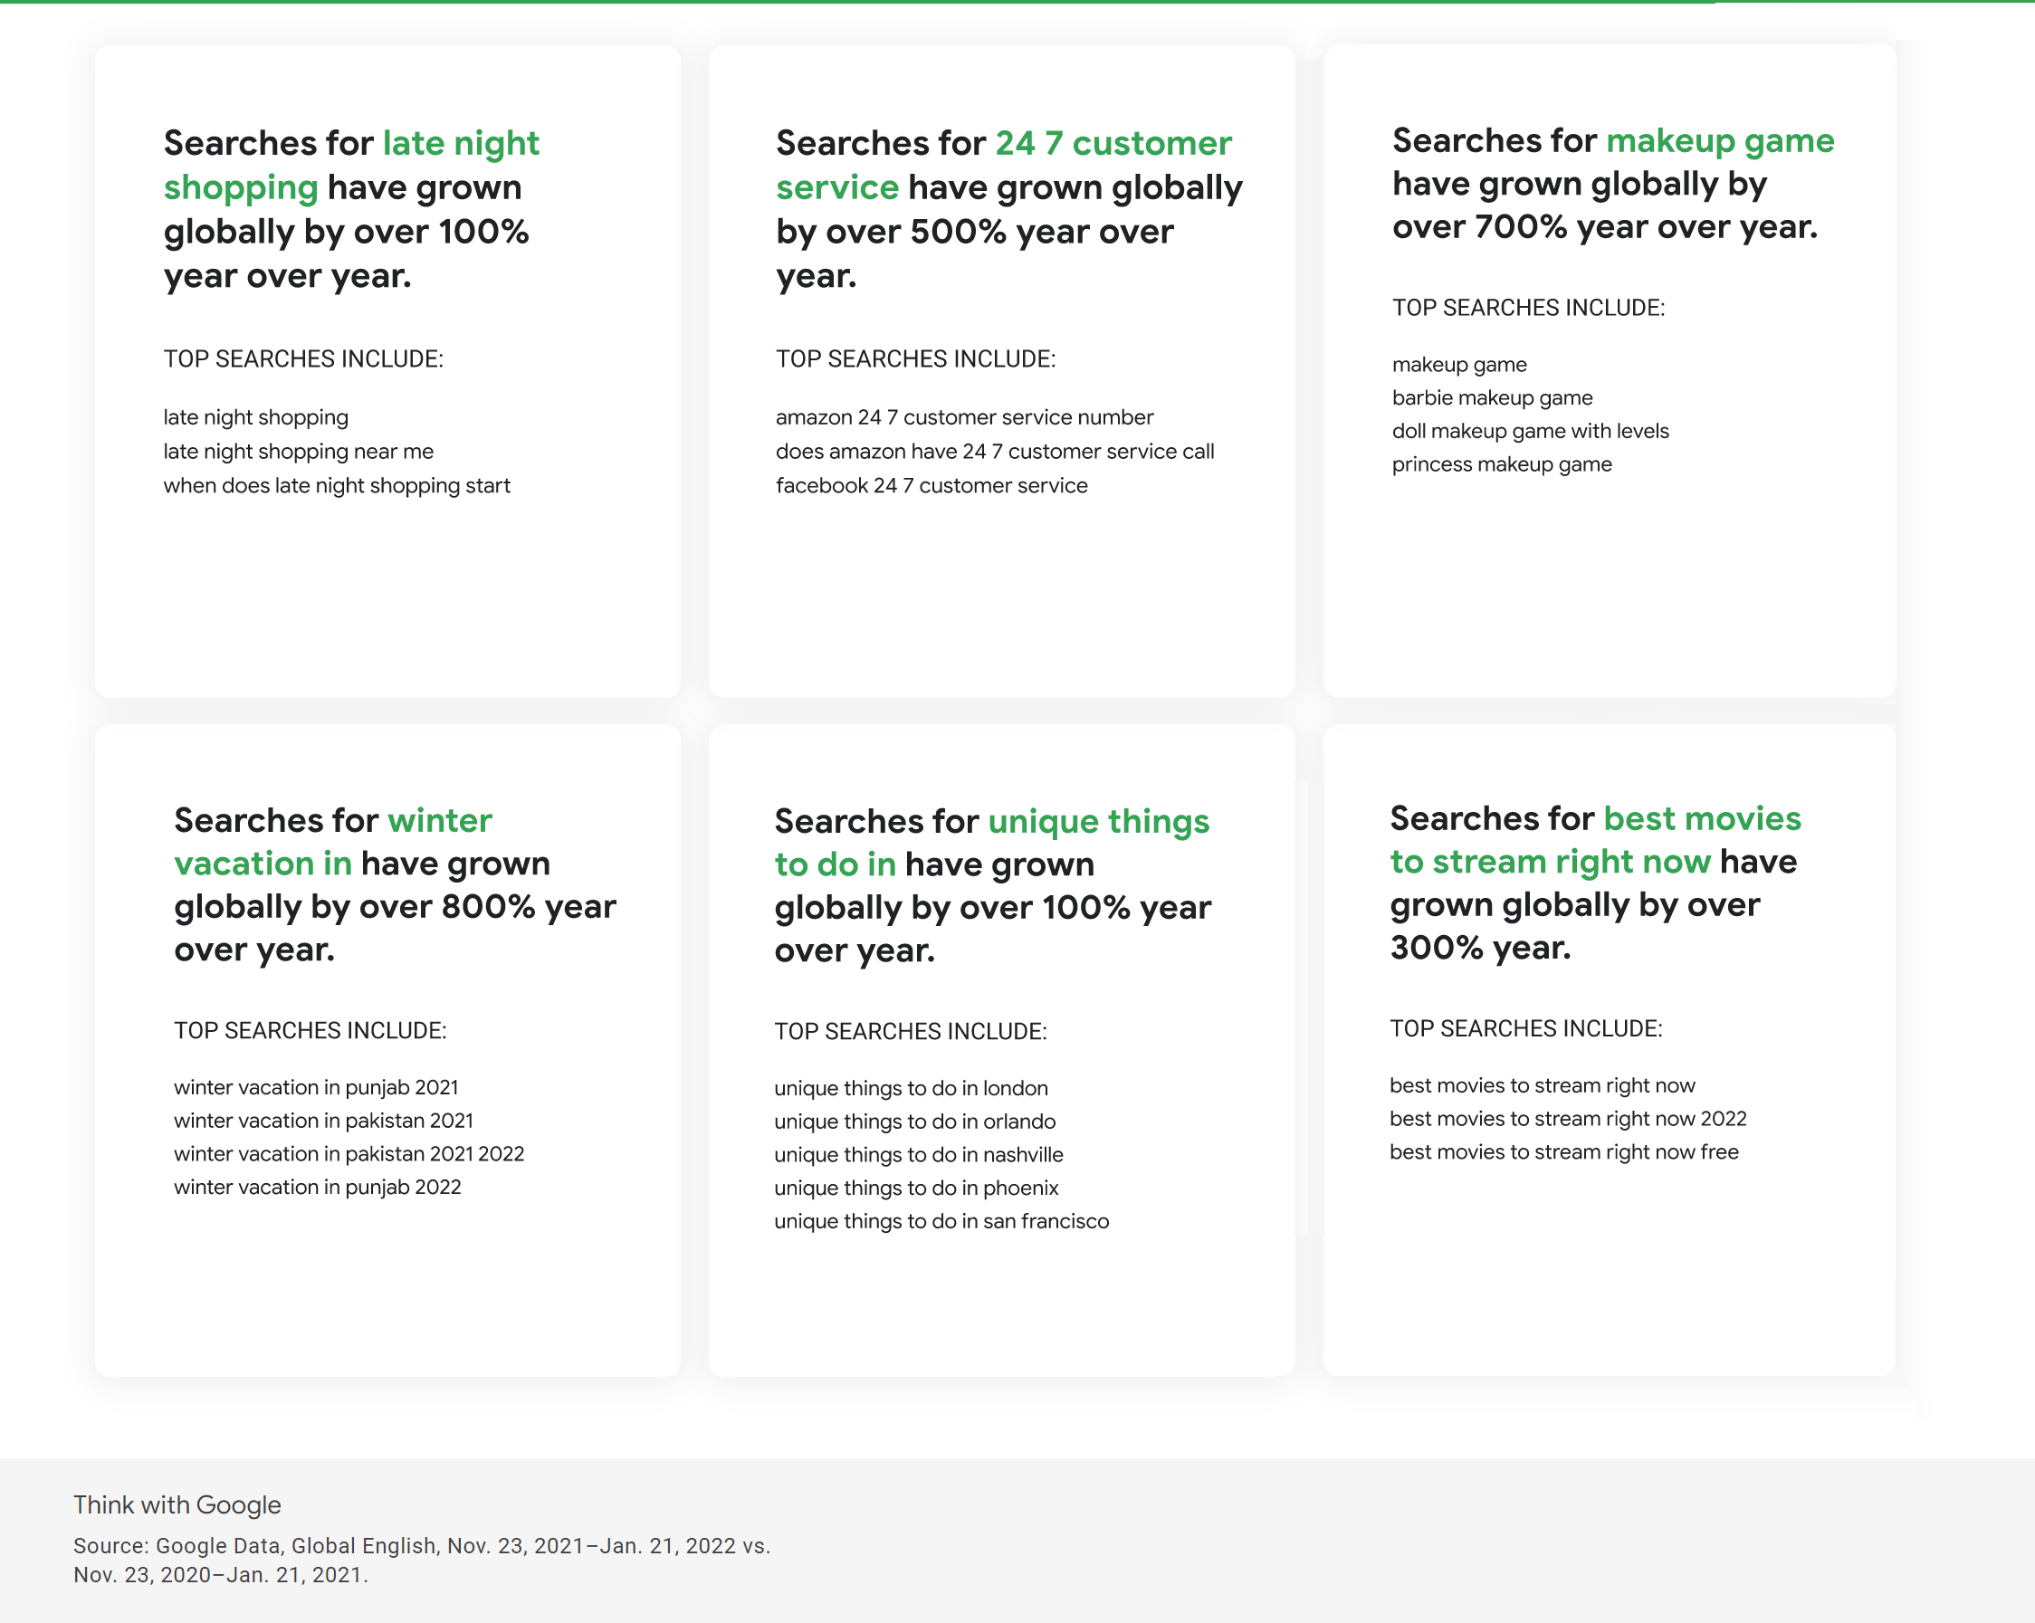This screenshot has height=1623, width=2035.
Task: Click the 'makeup game' green heading
Action: tap(1720, 140)
